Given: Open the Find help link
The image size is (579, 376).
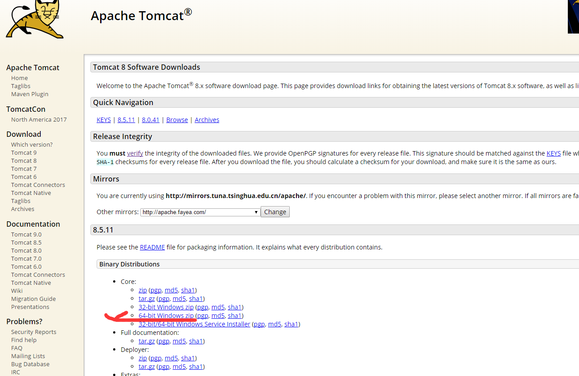Looking at the screenshot, I should 24,340.
